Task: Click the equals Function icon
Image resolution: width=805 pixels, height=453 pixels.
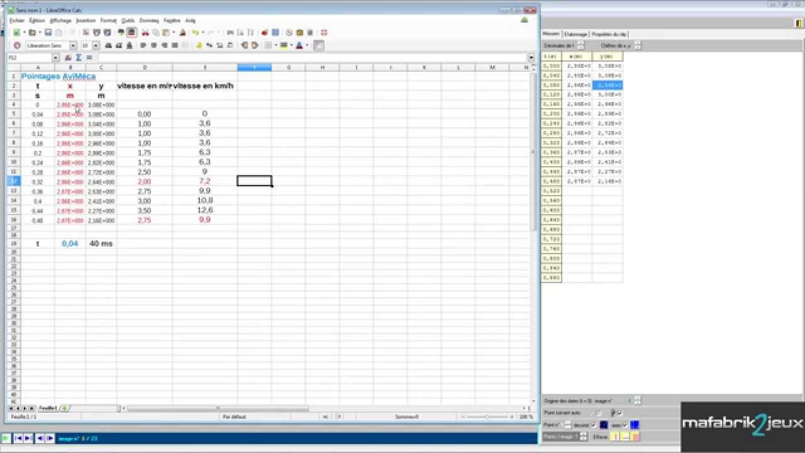Action: (89, 57)
